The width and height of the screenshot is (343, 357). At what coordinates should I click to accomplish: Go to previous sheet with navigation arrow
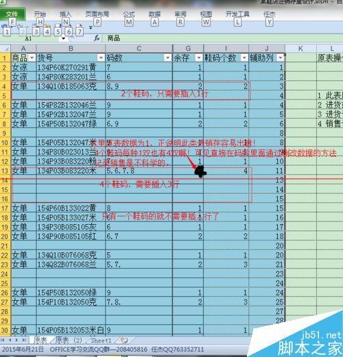[10, 341]
